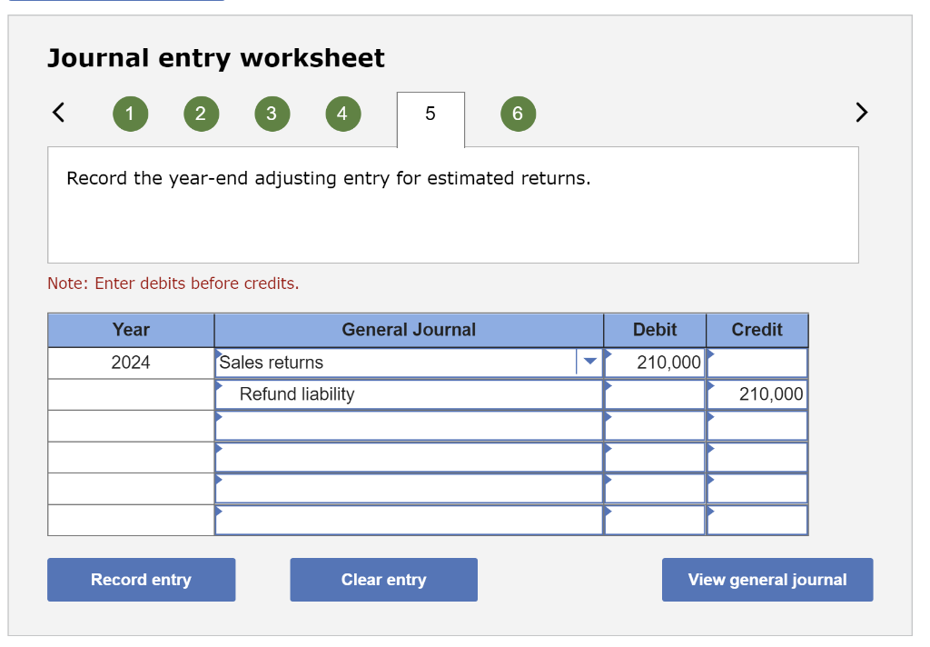Viewport: 930px width, 647px height.
Task: Click the right navigation chevron arrow
Action: tap(860, 112)
